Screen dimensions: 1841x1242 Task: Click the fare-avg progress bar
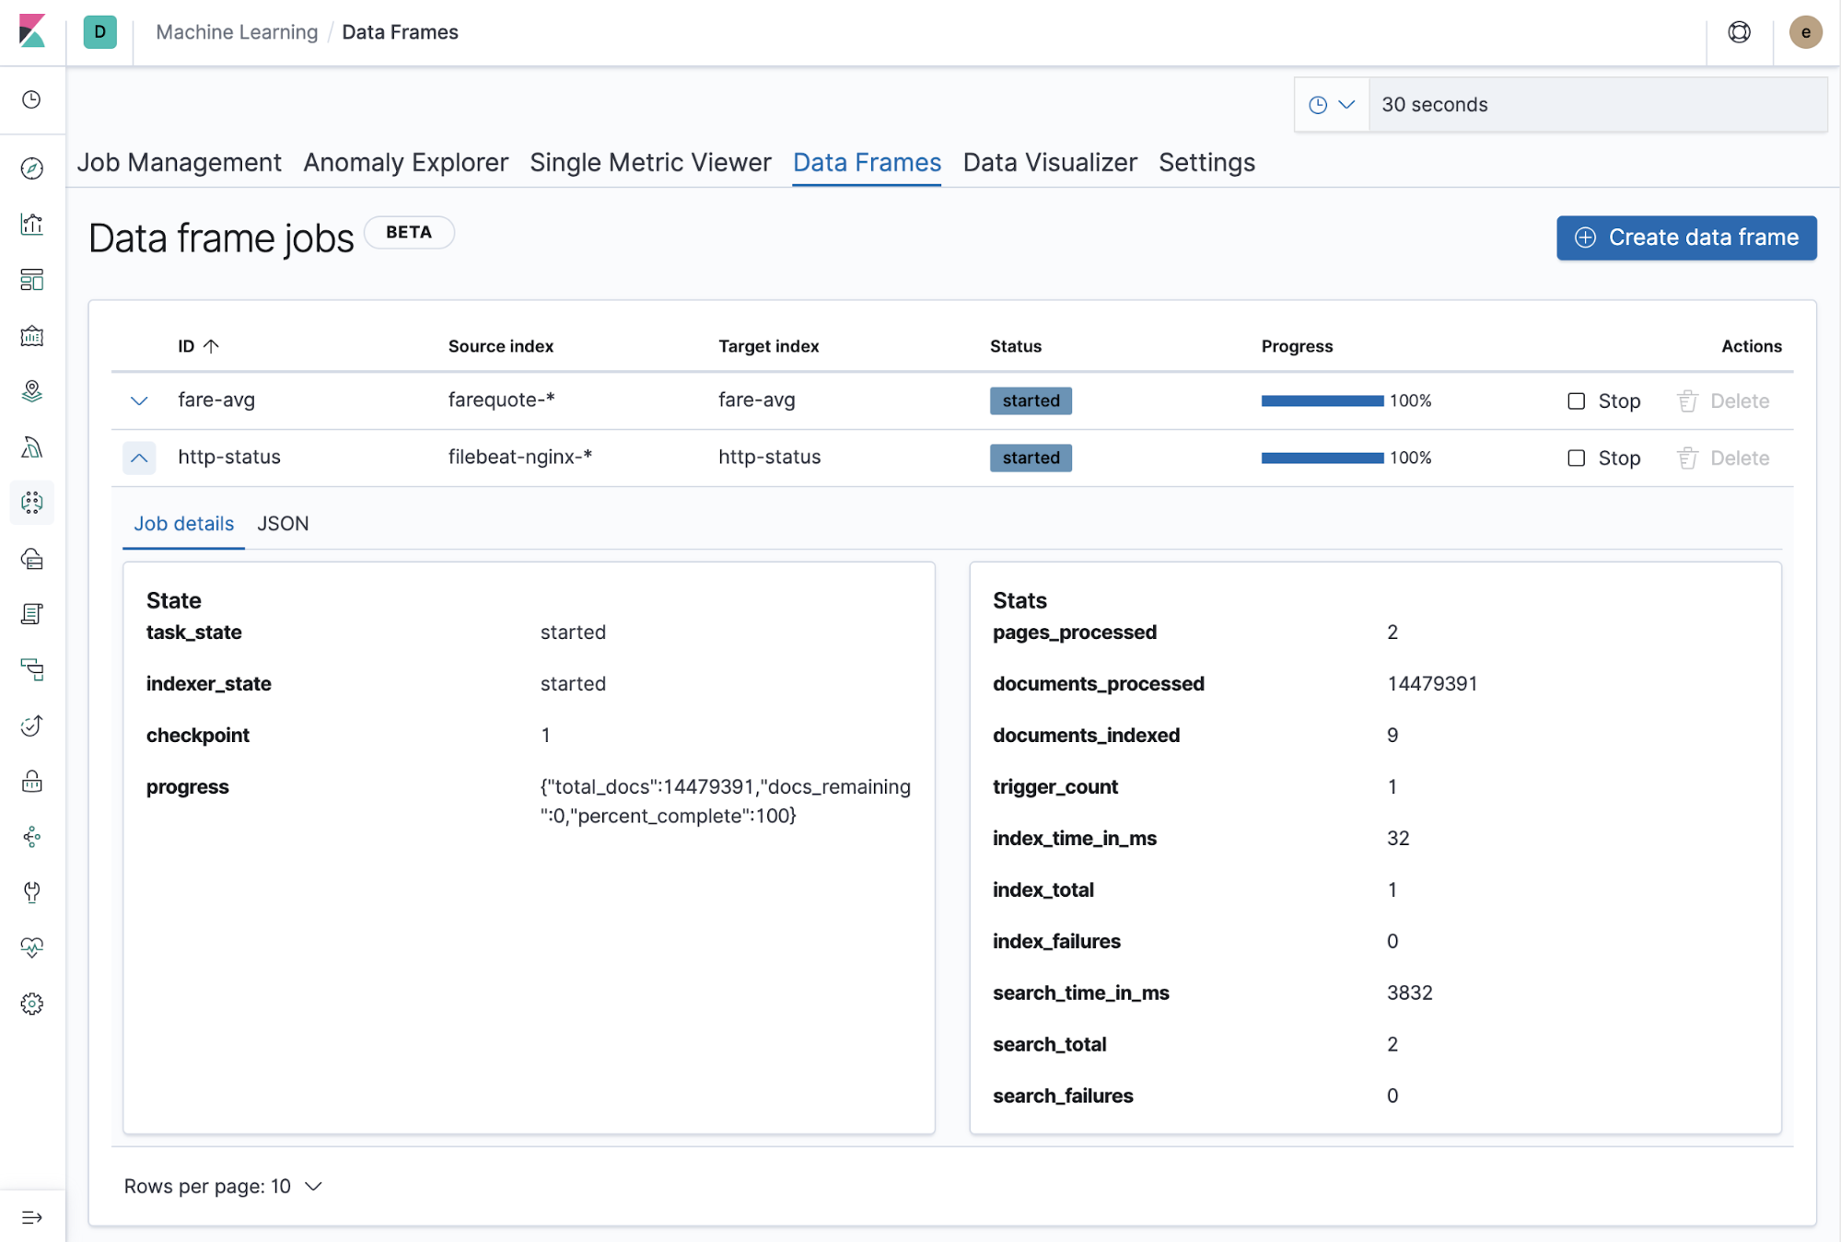(x=1322, y=401)
